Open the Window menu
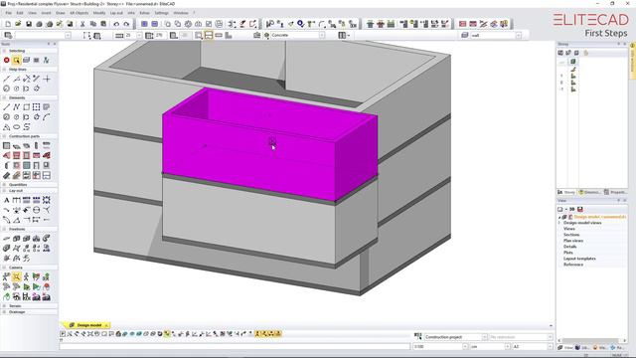 coord(181,13)
